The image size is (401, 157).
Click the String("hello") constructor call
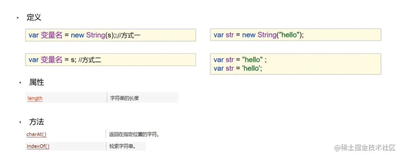(x=279, y=35)
